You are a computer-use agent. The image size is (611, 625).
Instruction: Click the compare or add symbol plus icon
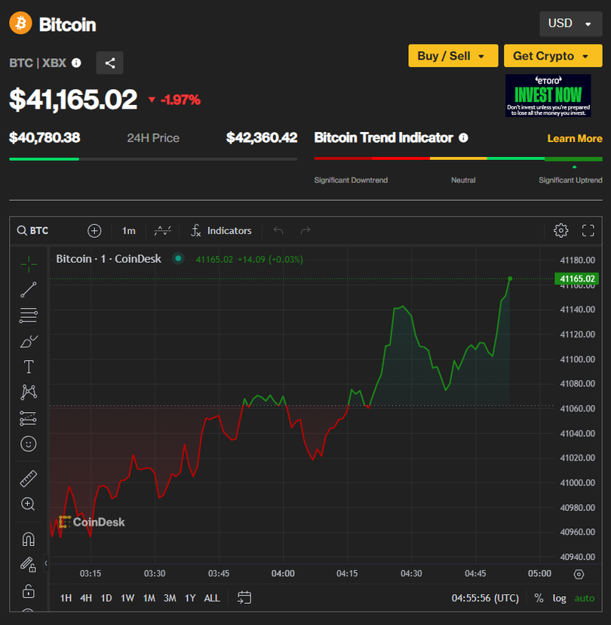pos(94,230)
